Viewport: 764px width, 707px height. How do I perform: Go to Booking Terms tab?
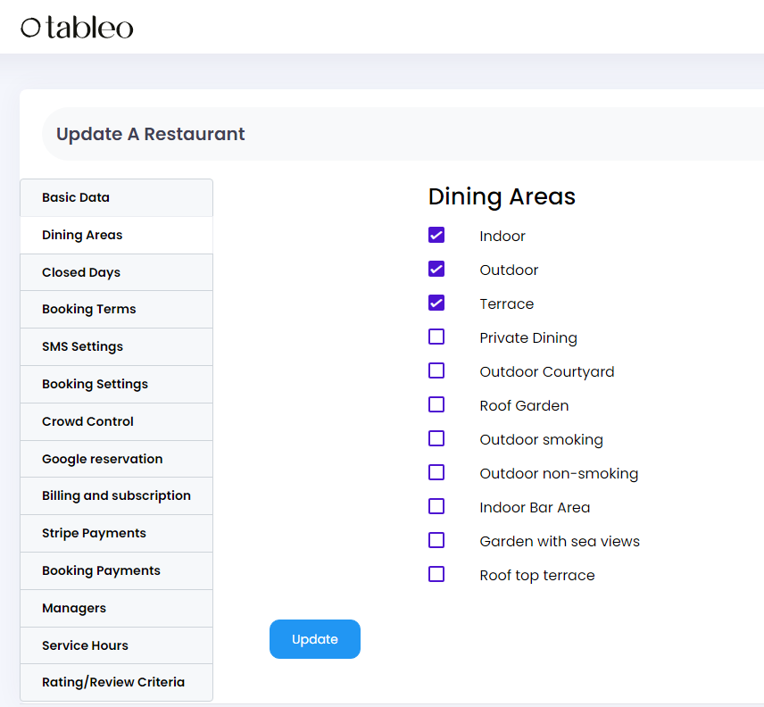pos(116,310)
